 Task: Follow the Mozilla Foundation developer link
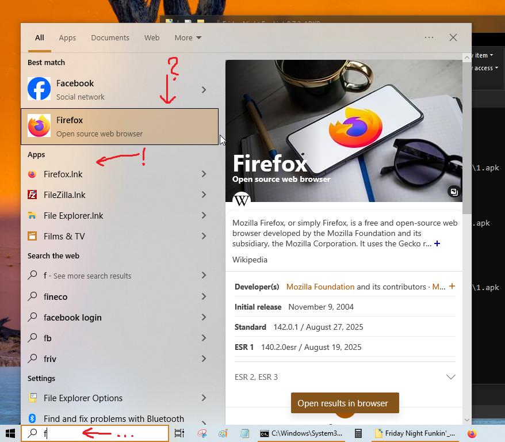coord(320,287)
